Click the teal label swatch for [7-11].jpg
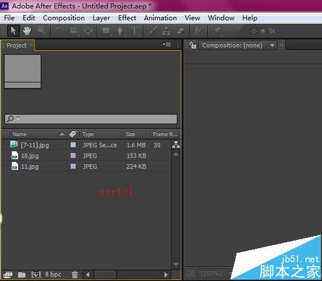Viewport: 322px width, 281px height. click(73, 145)
